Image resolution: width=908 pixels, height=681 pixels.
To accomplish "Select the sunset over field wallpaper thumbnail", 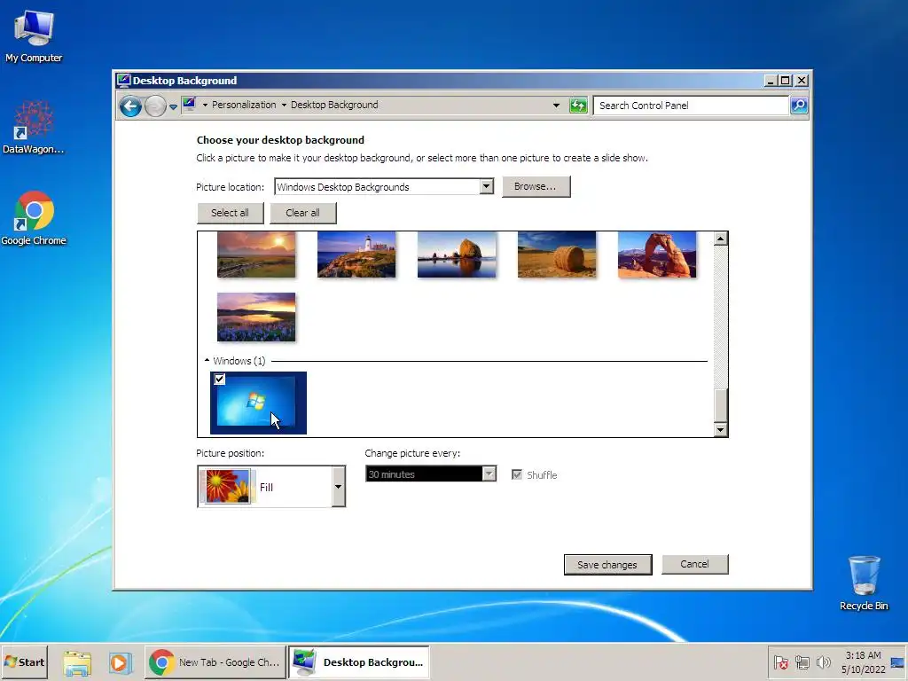I will point(256,254).
